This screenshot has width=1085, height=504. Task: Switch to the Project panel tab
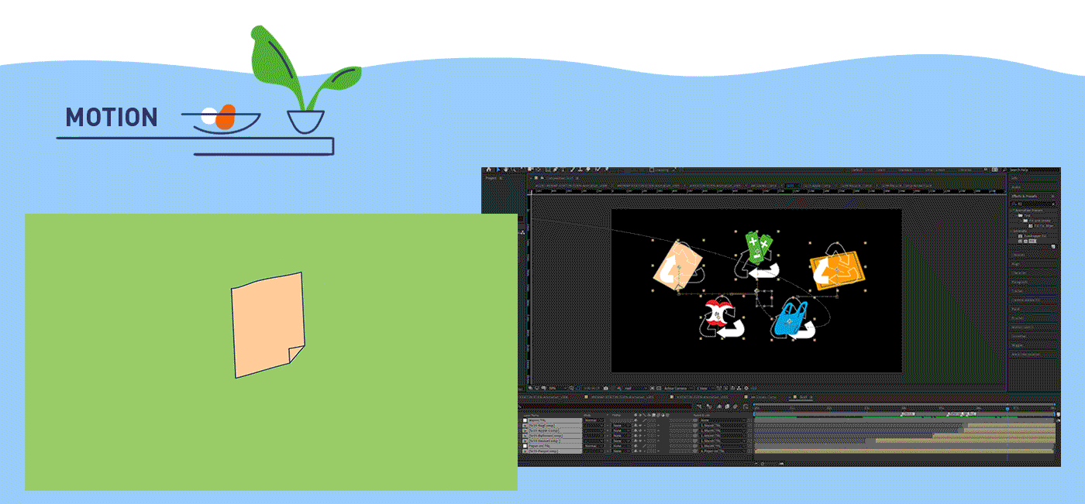click(491, 178)
